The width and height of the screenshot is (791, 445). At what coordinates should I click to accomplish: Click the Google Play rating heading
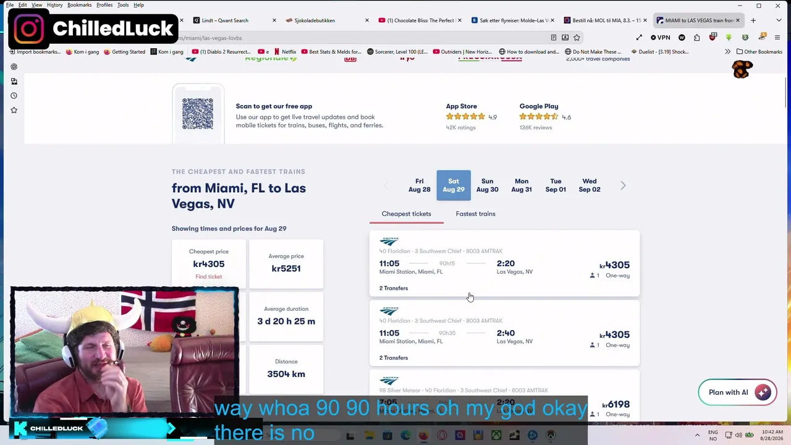(539, 106)
